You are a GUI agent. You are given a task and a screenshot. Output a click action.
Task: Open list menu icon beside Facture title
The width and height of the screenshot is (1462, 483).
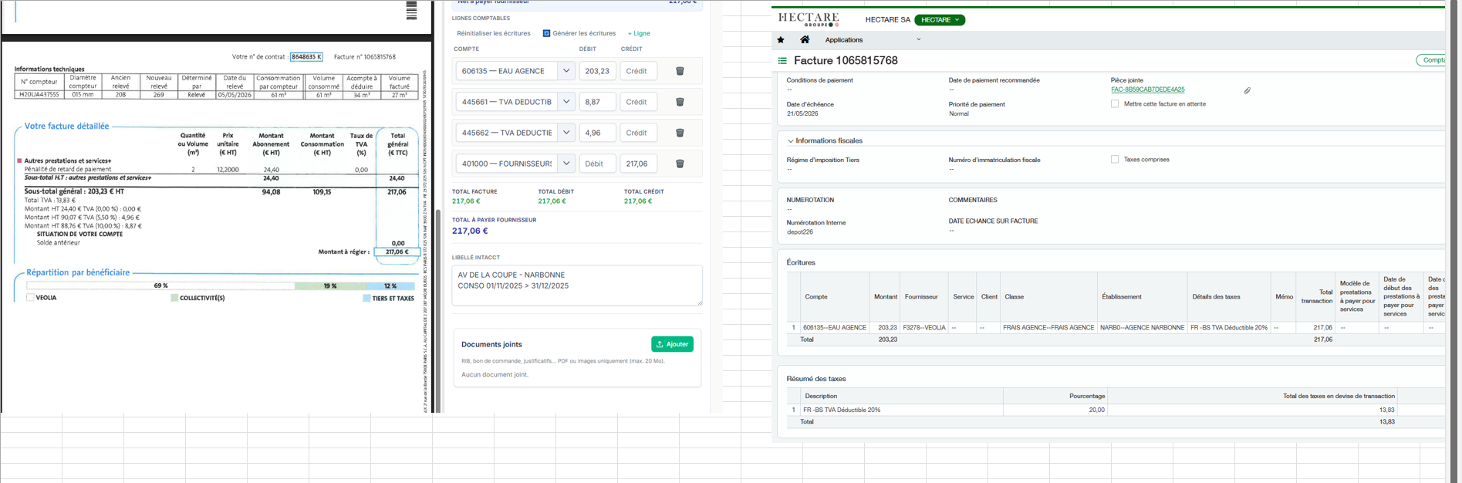pyautogui.click(x=782, y=60)
